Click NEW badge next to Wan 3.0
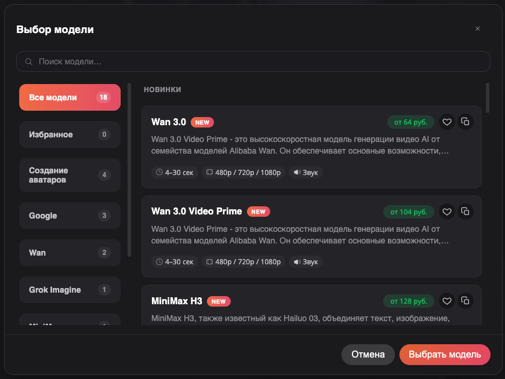Image resolution: width=505 pixels, height=379 pixels. [202, 122]
